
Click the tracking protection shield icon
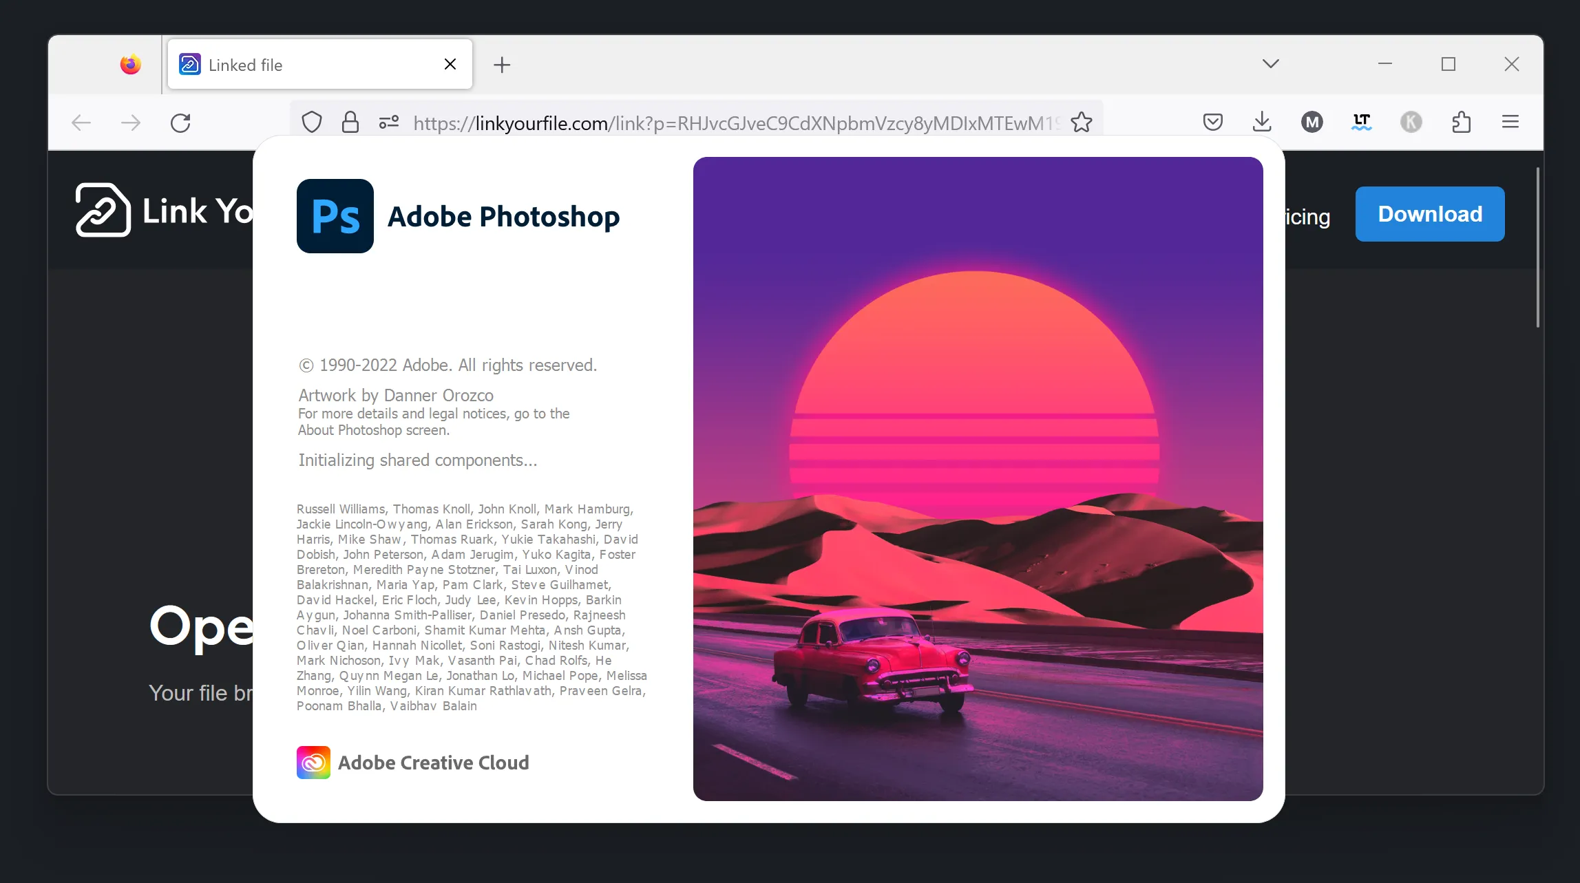click(x=312, y=122)
